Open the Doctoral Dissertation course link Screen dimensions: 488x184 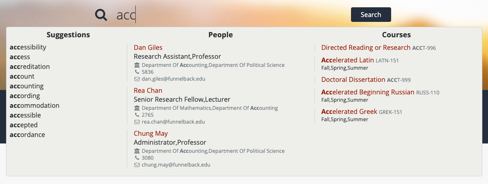353,79
